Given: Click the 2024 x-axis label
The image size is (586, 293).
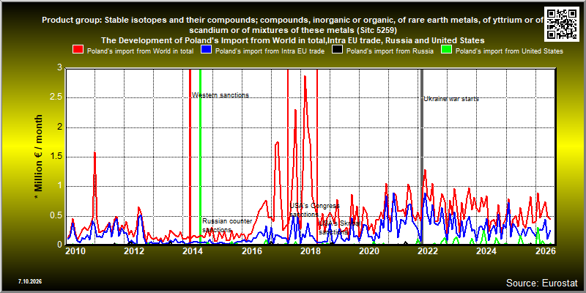Looking at the screenshot, I should pos(486,251).
